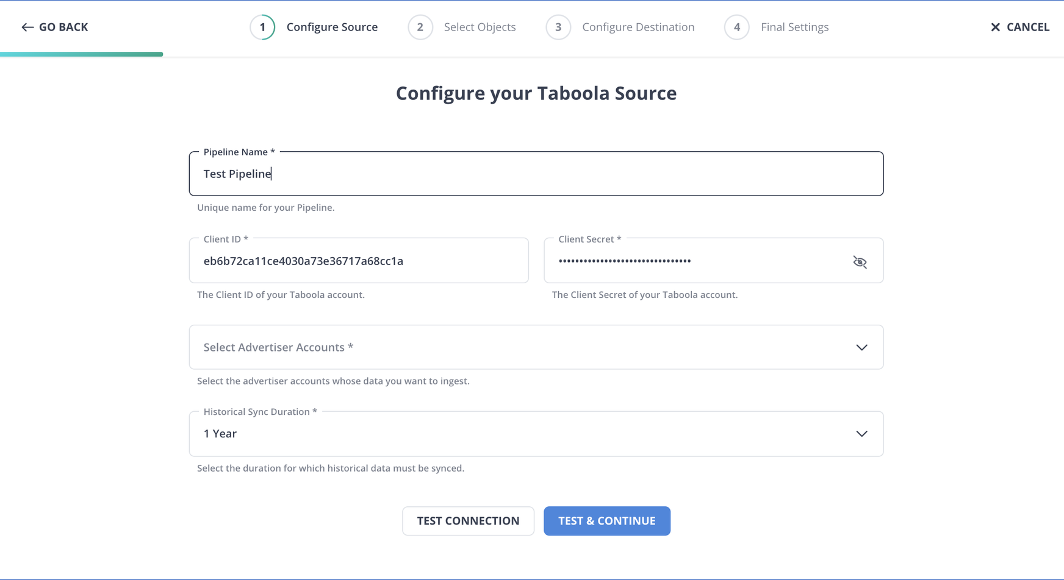Select step 4 Final Settings

(776, 27)
